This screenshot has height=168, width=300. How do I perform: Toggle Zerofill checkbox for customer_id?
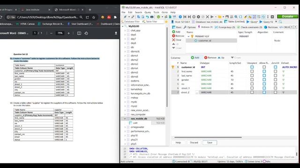[275, 67]
